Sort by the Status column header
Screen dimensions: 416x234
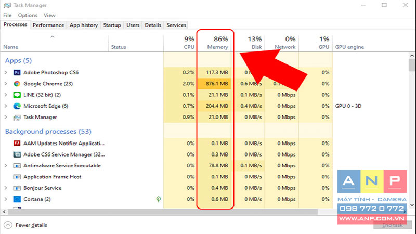coord(136,43)
